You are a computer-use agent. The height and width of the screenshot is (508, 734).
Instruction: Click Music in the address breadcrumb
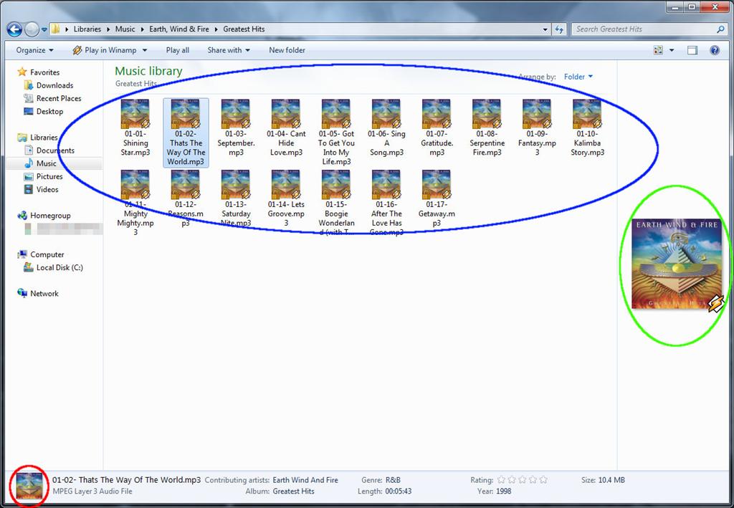click(125, 29)
